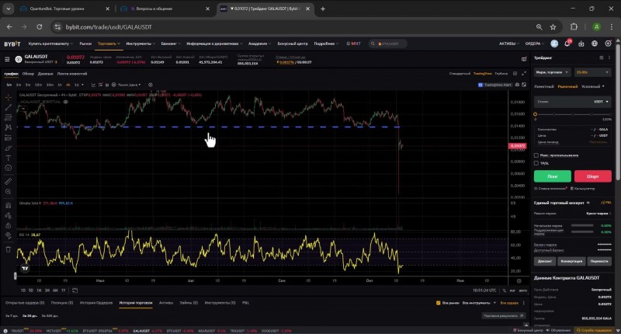Switch to the 'Обзор' tab
621x334 pixels.
pyautogui.click(x=28, y=73)
